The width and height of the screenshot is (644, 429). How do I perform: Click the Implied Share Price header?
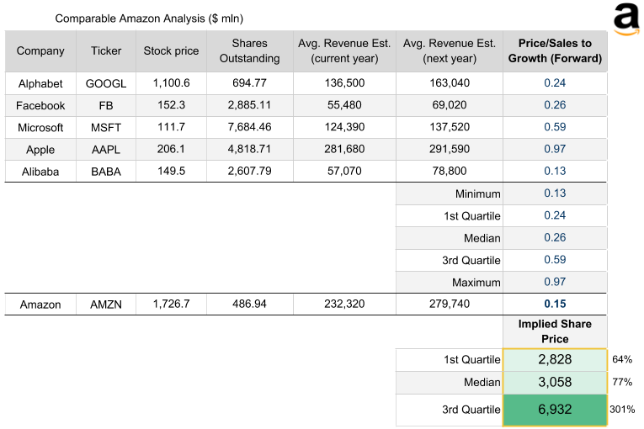555,331
